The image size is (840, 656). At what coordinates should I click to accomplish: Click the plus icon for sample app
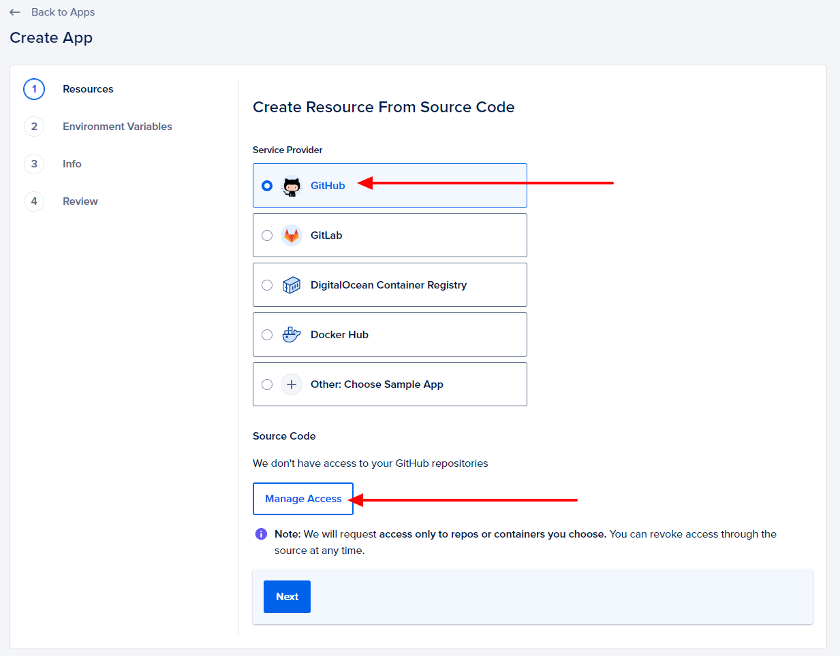coord(292,384)
